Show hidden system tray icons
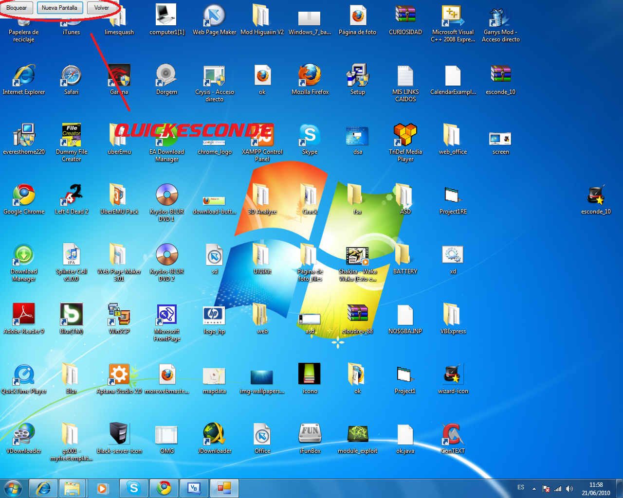 coord(534,489)
